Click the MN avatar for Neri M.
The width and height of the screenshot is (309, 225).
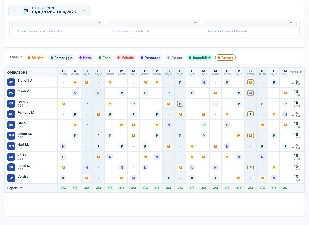11,146
